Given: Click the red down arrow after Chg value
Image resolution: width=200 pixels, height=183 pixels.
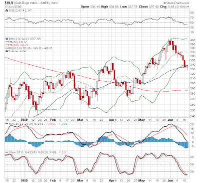Looking at the screenshot, I should [188, 7].
